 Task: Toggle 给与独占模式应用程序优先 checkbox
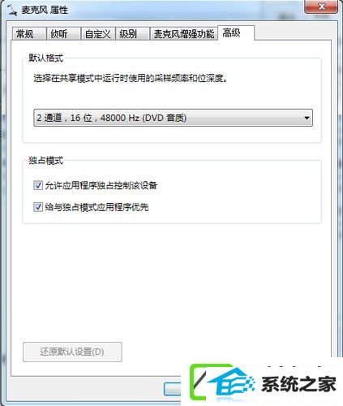(x=38, y=207)
